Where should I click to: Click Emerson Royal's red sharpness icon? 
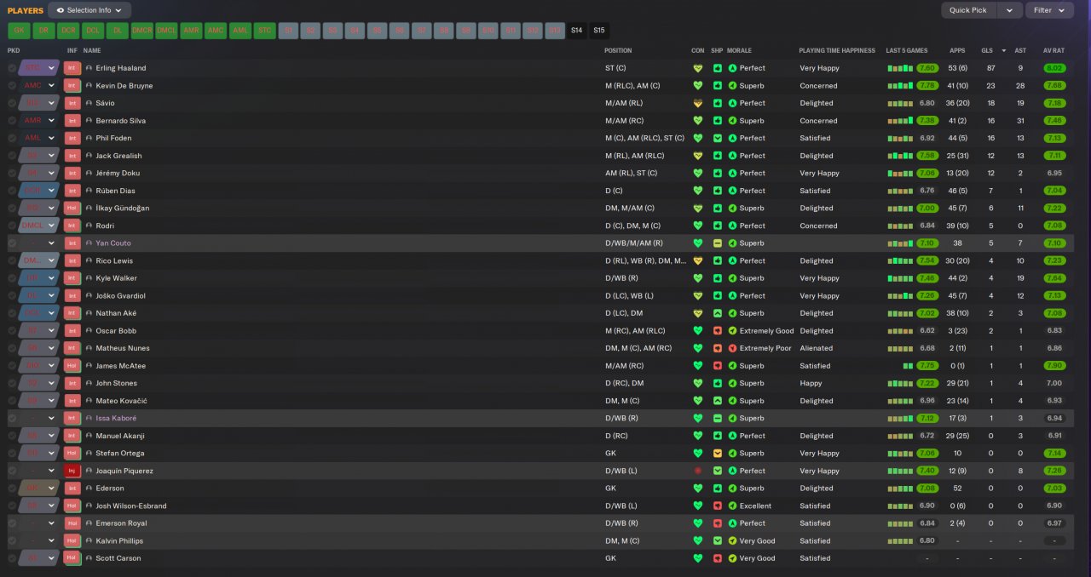pyautogui.click(x=718, y=523)
